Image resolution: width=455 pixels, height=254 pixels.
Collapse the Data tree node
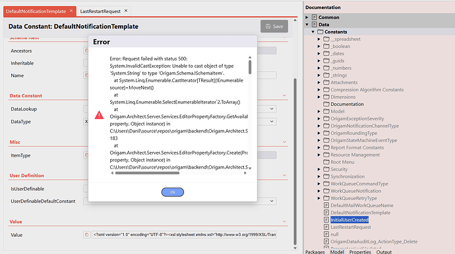click(x=307, y=24)
